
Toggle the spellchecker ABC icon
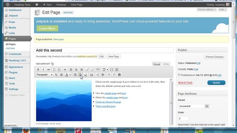(104, 69)
